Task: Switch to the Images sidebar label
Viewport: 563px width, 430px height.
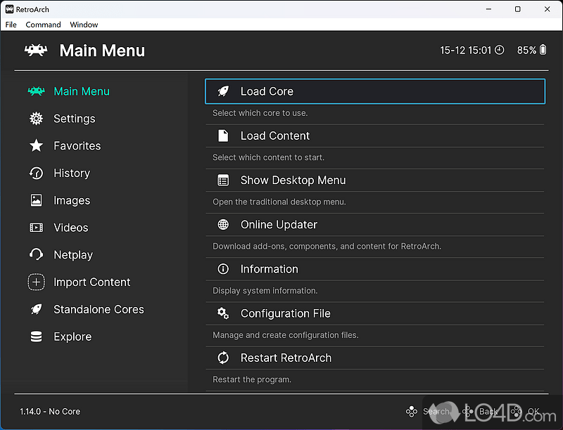Action: click(72, 200)
